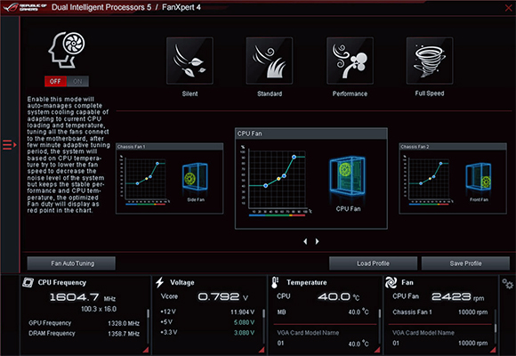Activate the Performance fan mode icon

click(x=350, y=61)
